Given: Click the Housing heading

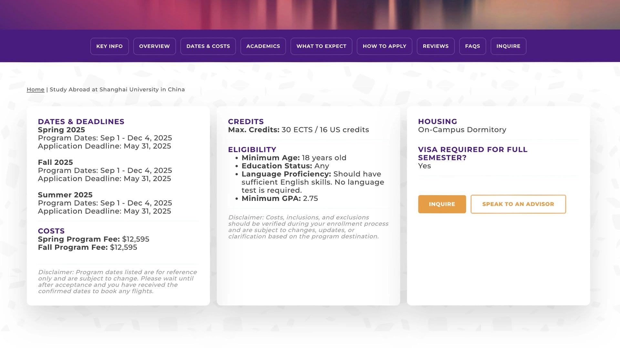Looking at the screenshot, I should coord(437,121).
